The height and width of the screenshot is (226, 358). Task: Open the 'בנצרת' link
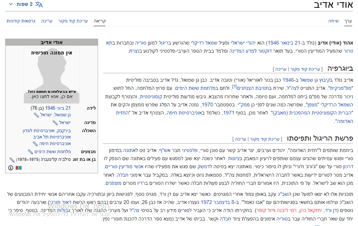[x=135, y=51]
